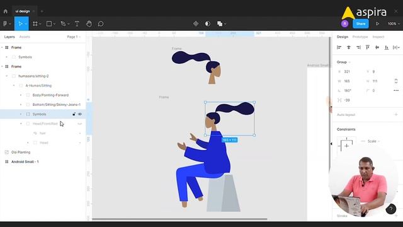Screen dimensions: 403x227
Task: Toggle visibility of hidden Head/Front/Red layer
Action: pos(80,124)
